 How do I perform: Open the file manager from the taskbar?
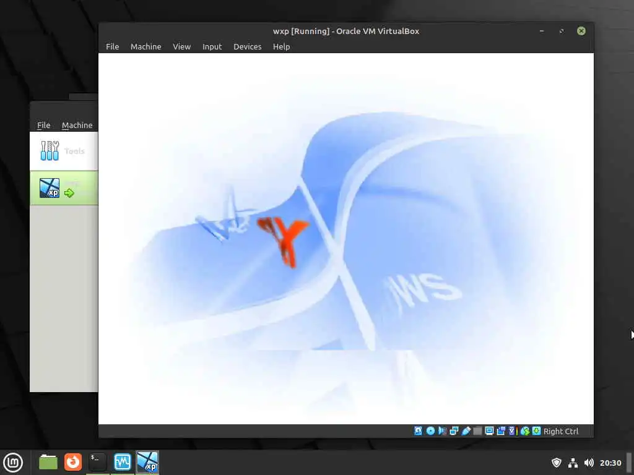(48, 462)
